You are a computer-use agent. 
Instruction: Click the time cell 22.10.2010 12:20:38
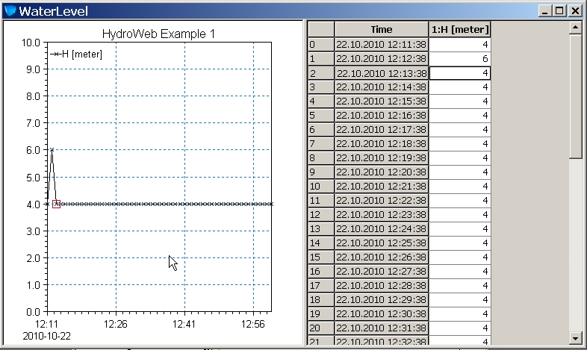pyautogui.click(x=382, y=172)
